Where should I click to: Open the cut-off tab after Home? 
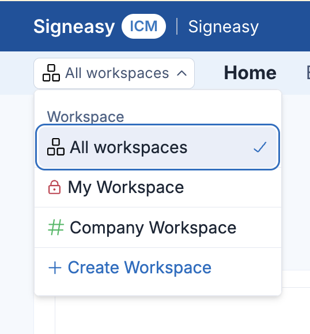click(x=308, y=73)
